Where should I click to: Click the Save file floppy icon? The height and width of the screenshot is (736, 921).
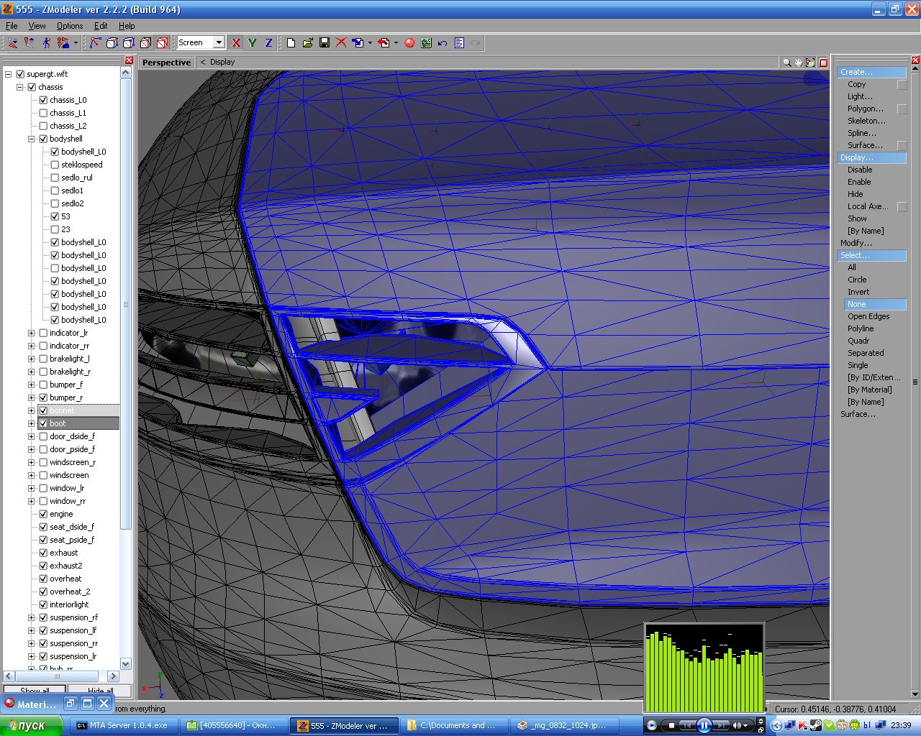[325, 43]
